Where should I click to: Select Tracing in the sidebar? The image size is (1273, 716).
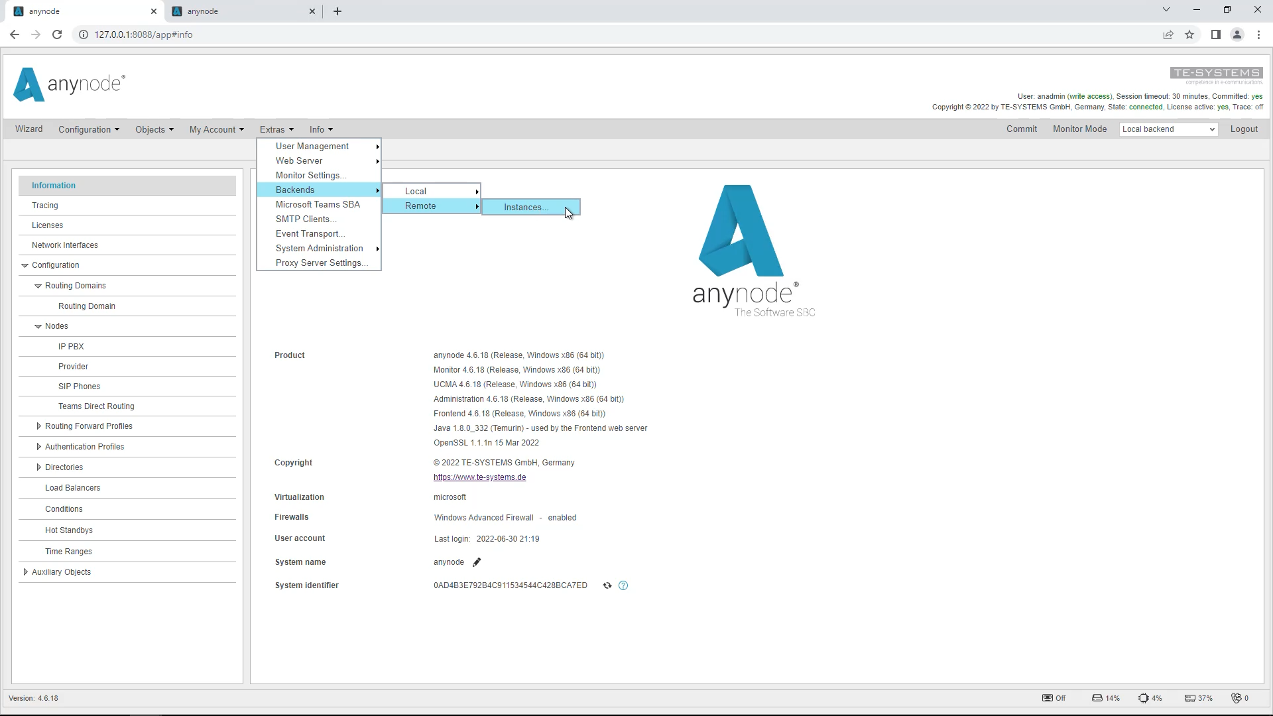pos(127,206)
